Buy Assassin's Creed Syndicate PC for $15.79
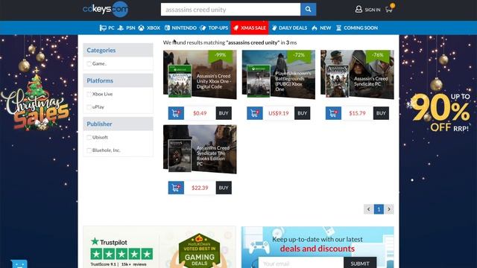 point(381,113)
